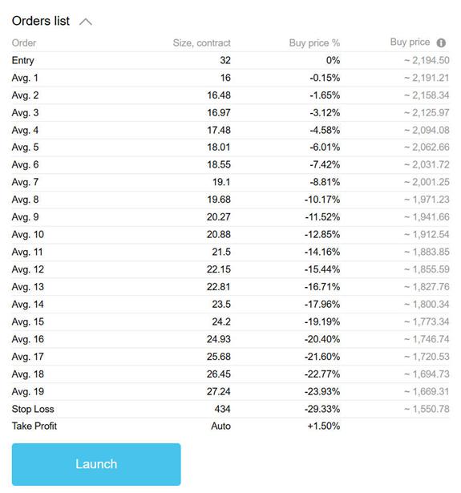Select the Entry order row
The width and height of the screenshot is (461, 493).
tap(231, 60)
